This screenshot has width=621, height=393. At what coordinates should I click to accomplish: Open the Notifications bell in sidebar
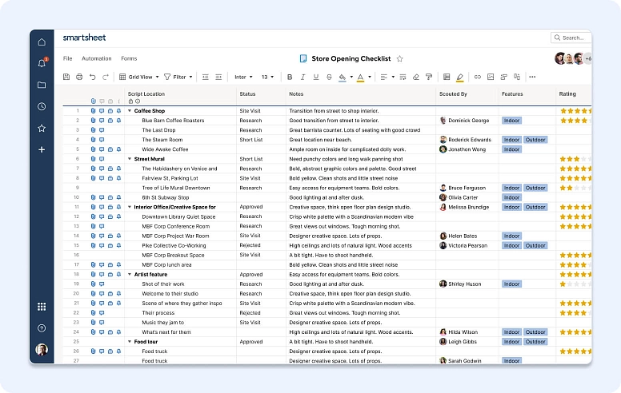(42, 63)
